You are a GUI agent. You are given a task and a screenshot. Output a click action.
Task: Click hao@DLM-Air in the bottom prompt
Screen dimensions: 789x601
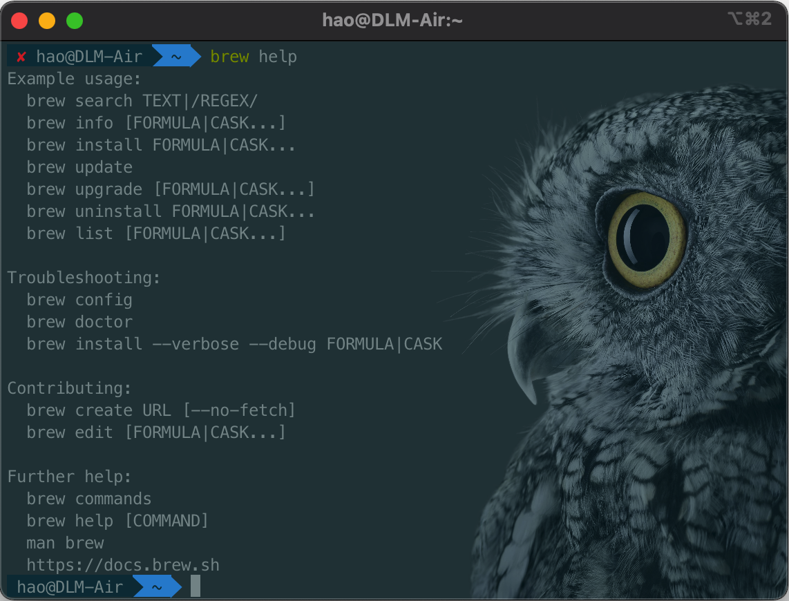tap(70, 587)
